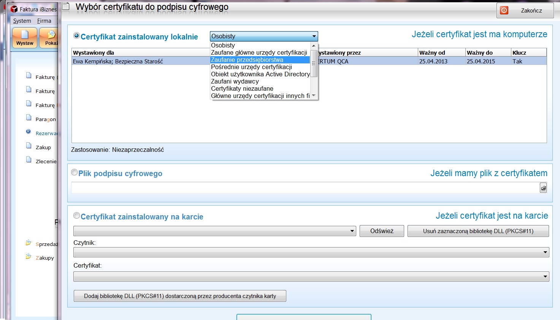The height and width of the screenshot is (320, 560).
Task: Click the digital signature file path field
Action: (x=304, y=188)
